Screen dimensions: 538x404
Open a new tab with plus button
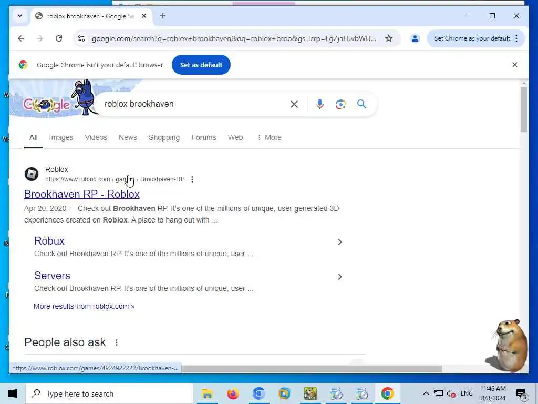[x=163, y=16]
